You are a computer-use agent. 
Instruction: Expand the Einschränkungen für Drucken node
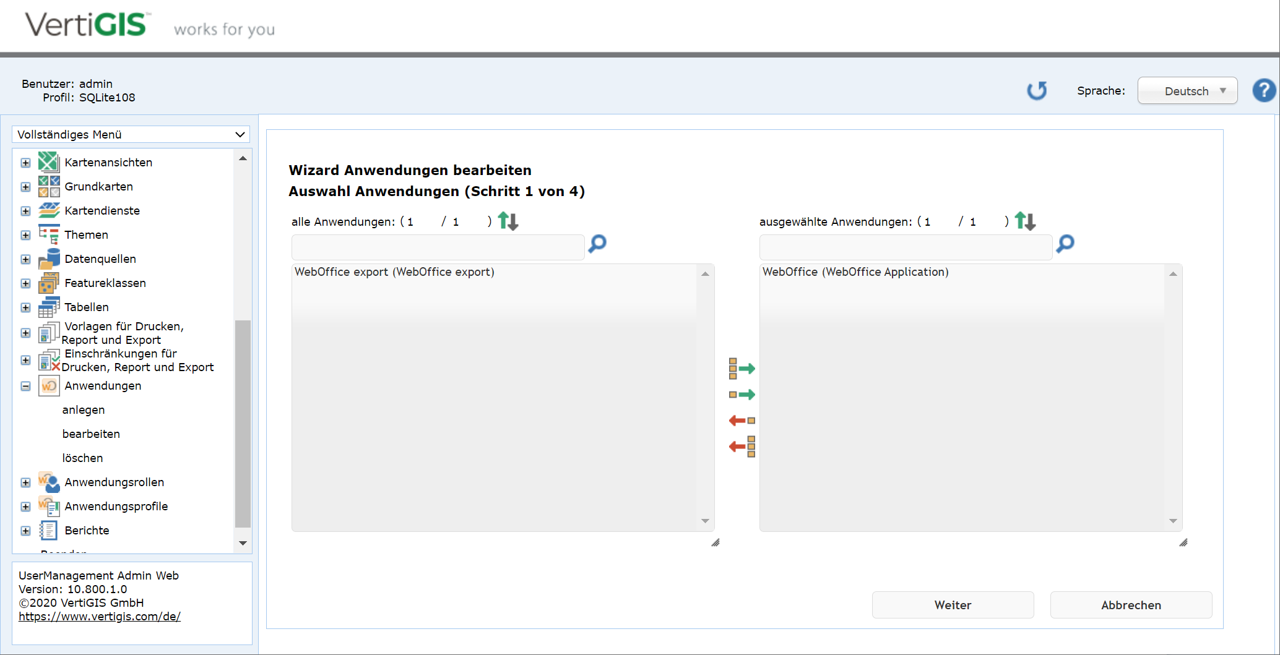pos(25,360)
